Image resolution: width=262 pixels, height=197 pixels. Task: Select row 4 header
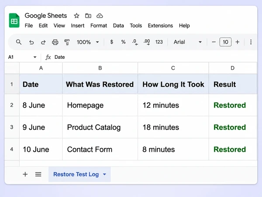pyautogui.click(x=12, y=149)
